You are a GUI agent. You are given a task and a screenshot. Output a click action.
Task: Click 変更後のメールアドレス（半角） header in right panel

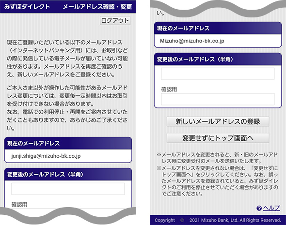218,59
